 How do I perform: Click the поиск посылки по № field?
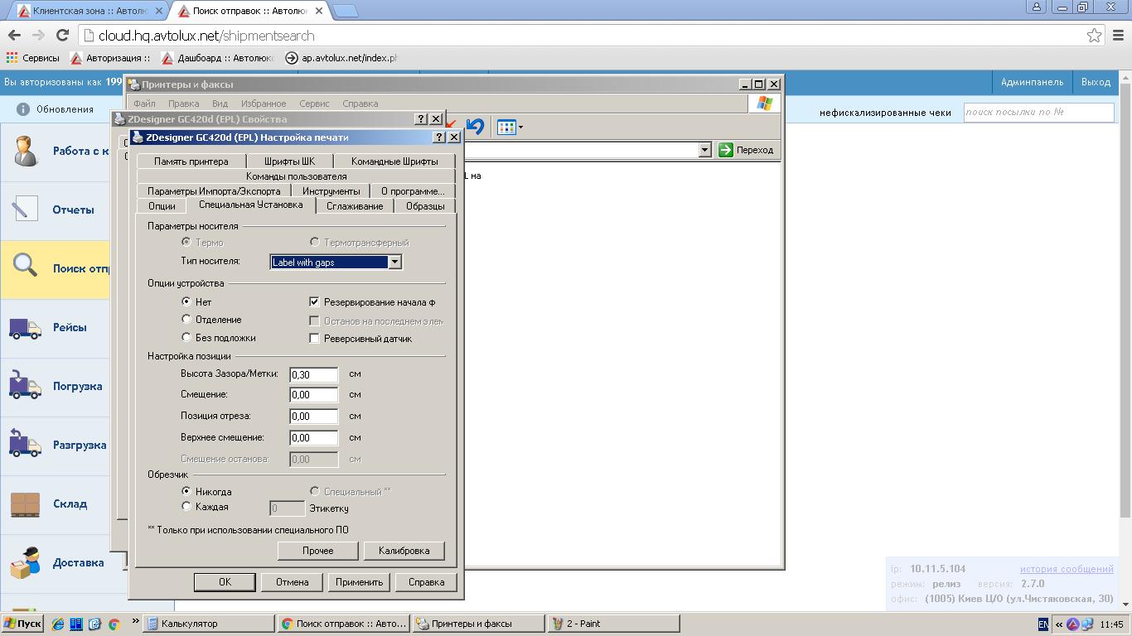coord(1038,112)
